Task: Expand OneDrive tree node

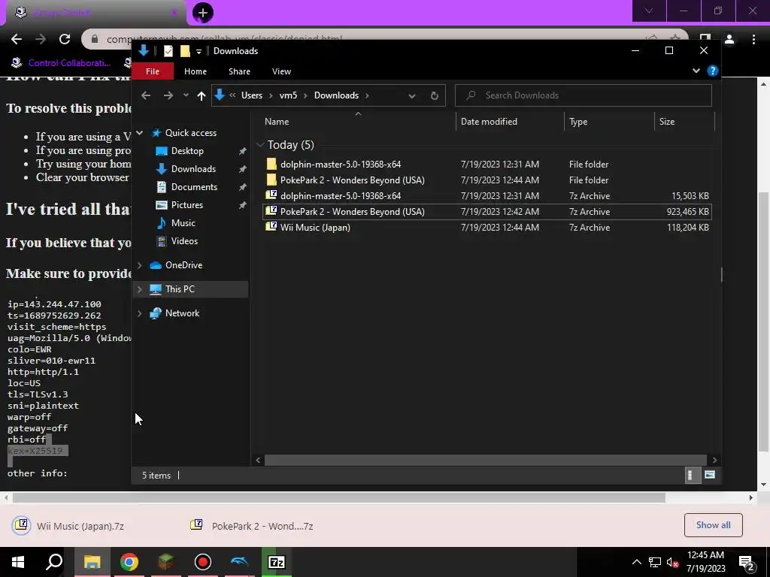Action: 139,265
